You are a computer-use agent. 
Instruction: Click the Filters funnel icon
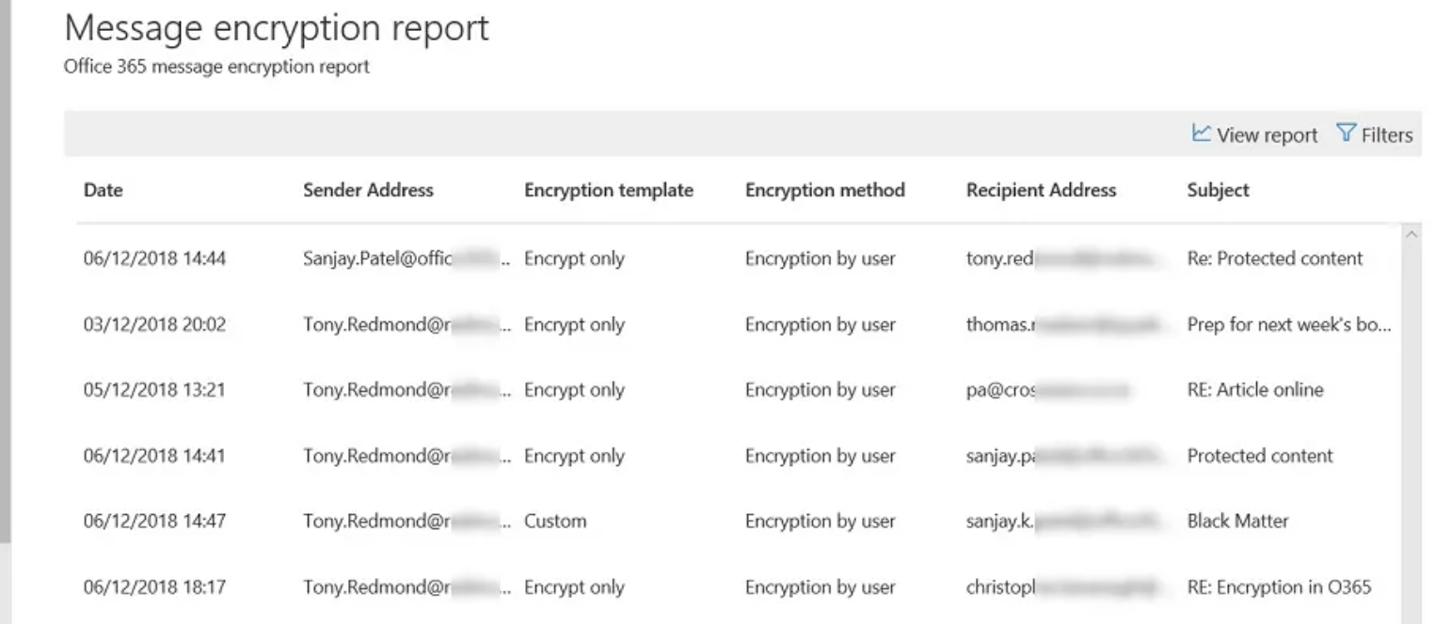click(1346, 133)
